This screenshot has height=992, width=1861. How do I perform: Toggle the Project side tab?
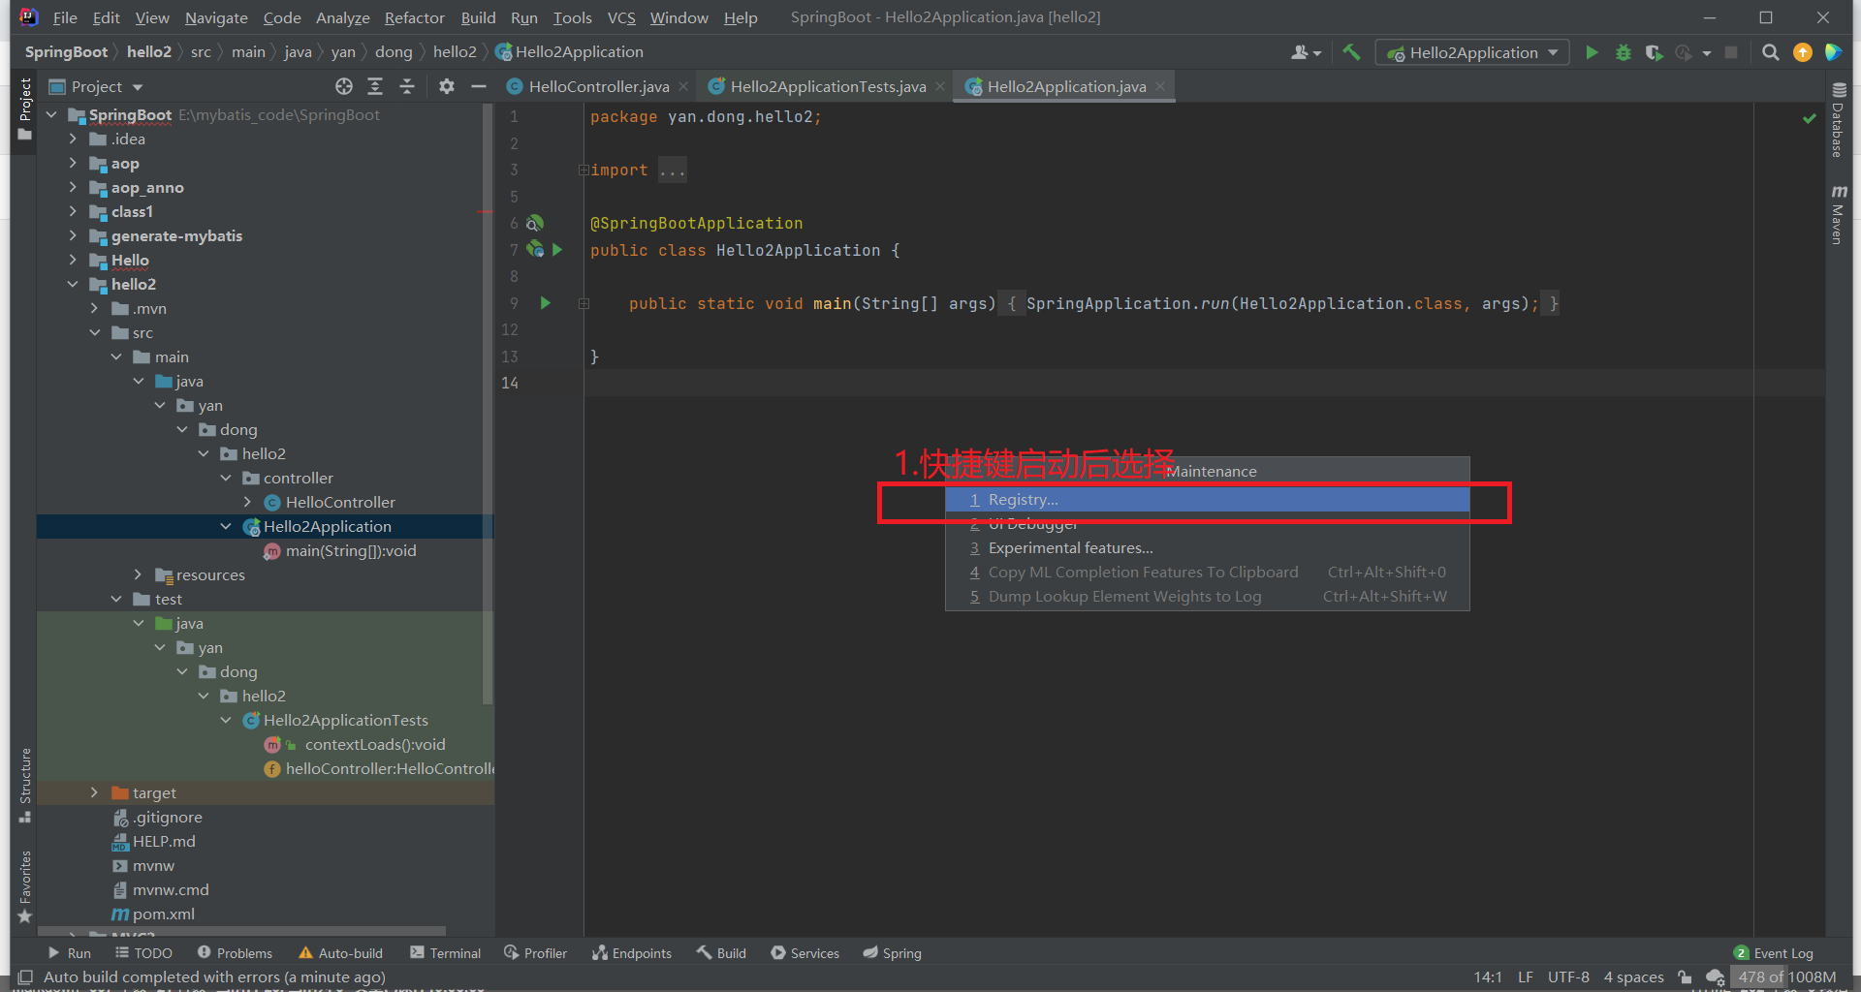(25, 109)
